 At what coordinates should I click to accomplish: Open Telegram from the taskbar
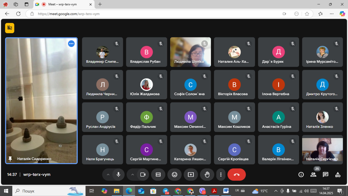click(x=166, y=191)
